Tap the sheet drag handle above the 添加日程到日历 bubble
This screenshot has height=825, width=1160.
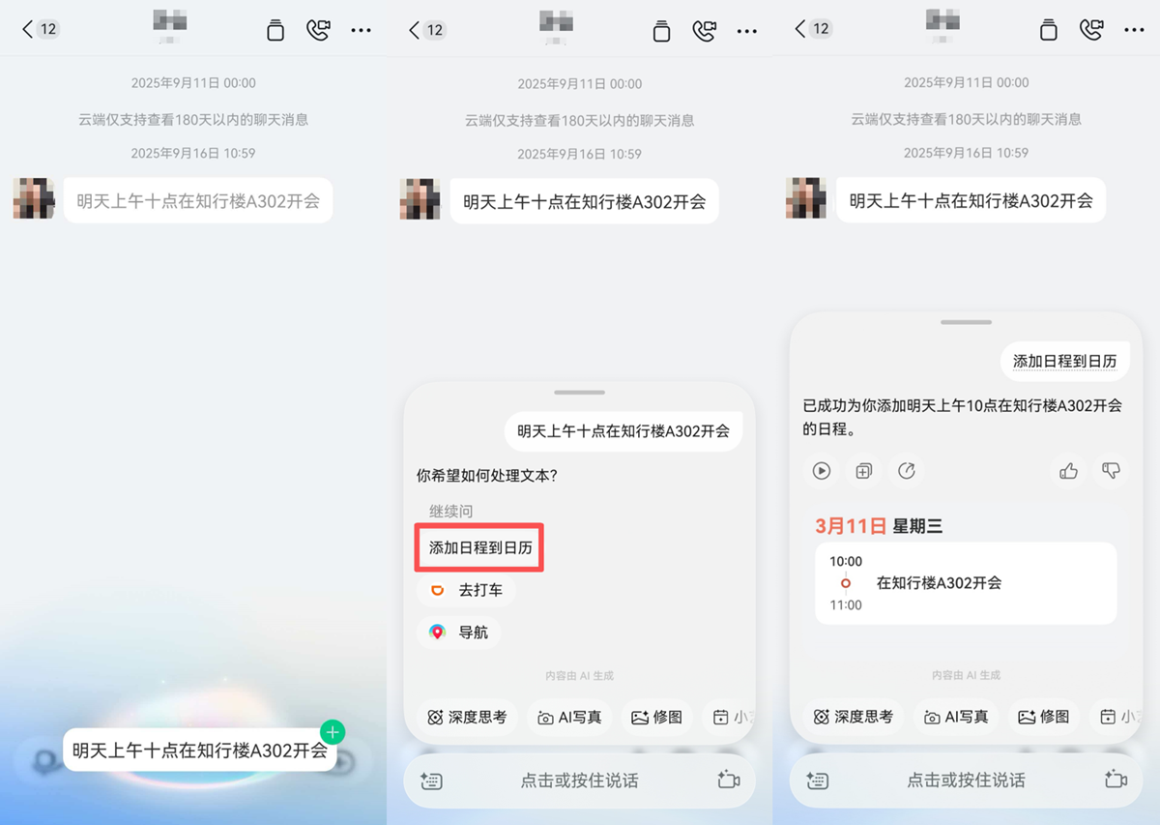(x=966, y=322)
